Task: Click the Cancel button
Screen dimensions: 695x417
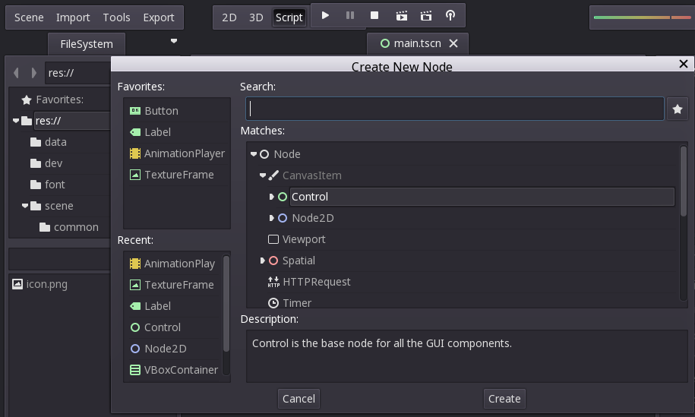Action: coord(299,398)
